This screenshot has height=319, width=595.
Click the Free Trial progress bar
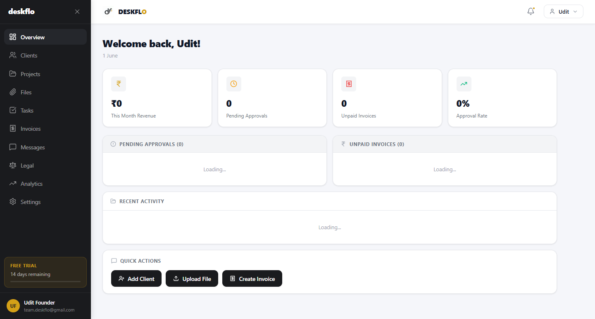coord(45,281)
